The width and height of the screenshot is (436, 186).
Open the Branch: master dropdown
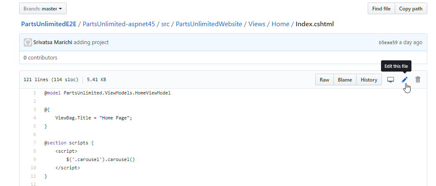tap(43, 9)
